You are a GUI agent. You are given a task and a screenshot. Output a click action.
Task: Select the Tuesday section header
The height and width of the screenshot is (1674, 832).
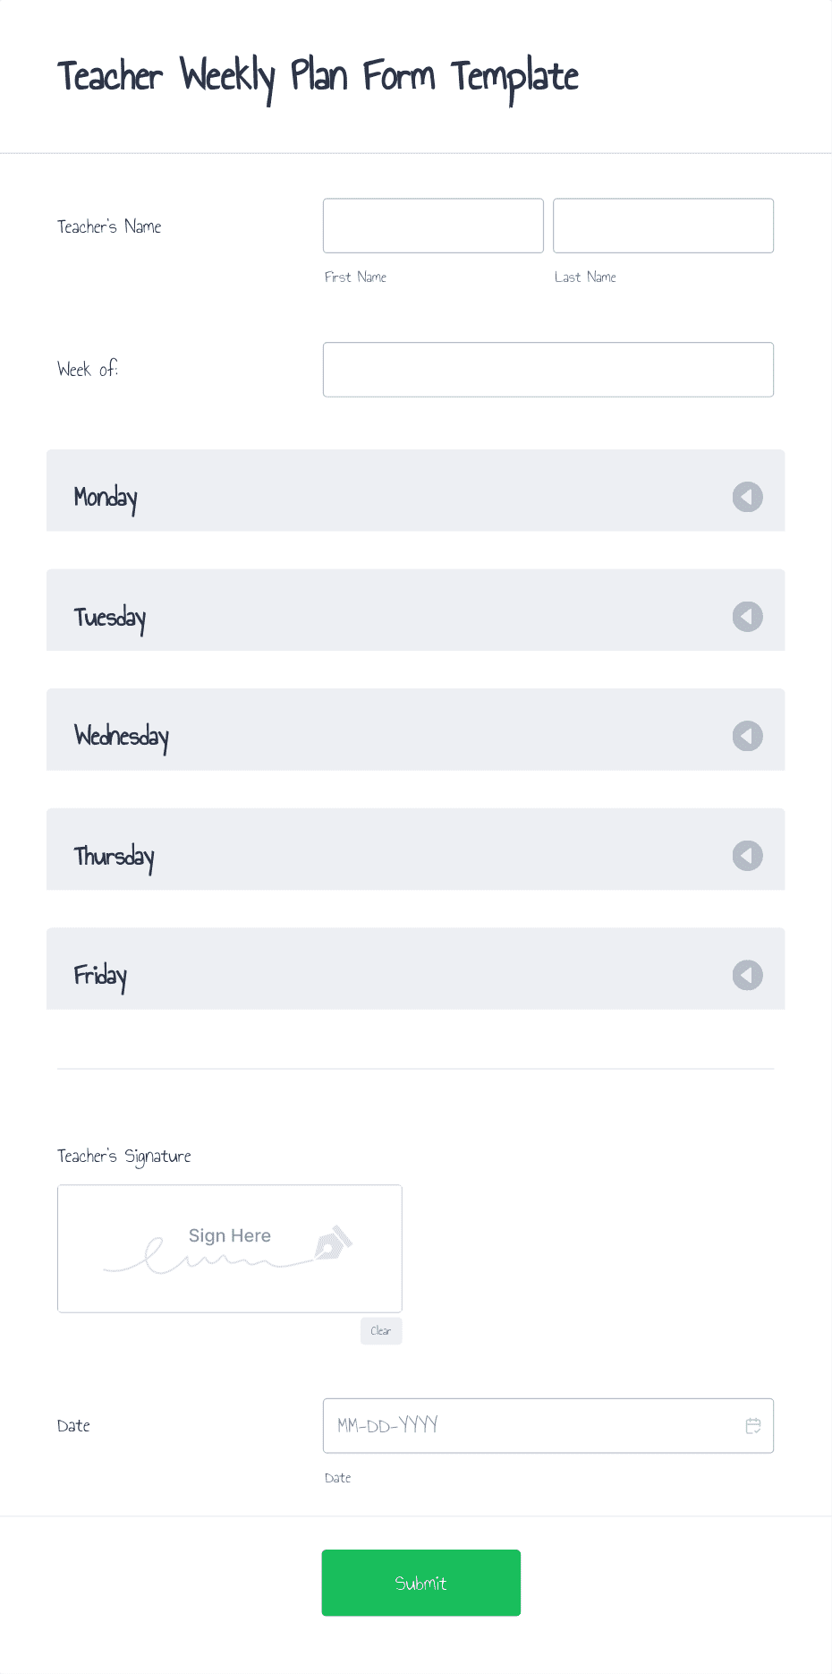(x=110, y=617)
